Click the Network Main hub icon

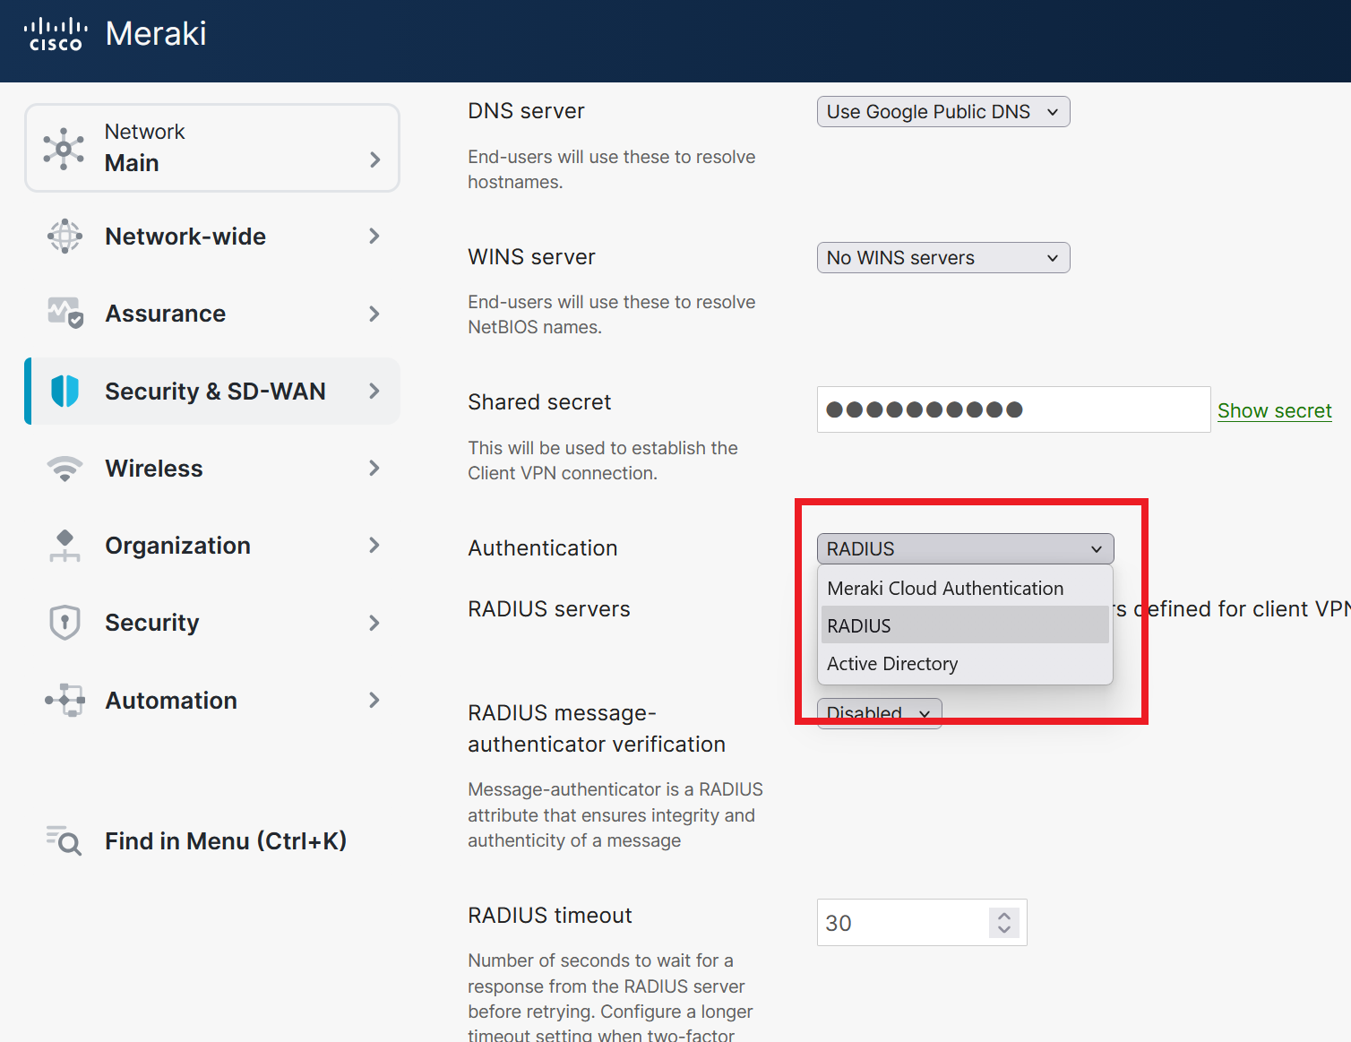(64, 148)
